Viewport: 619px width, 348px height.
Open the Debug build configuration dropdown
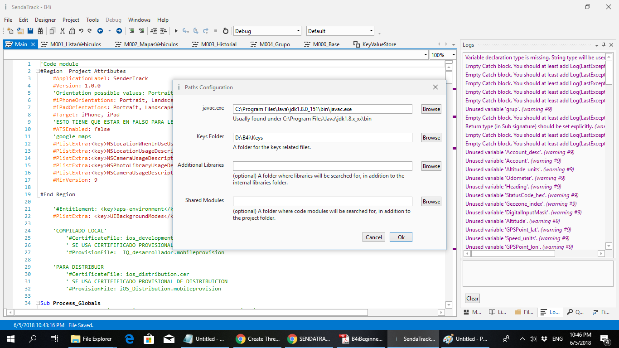pyautogui.click(x=298, y=31)
